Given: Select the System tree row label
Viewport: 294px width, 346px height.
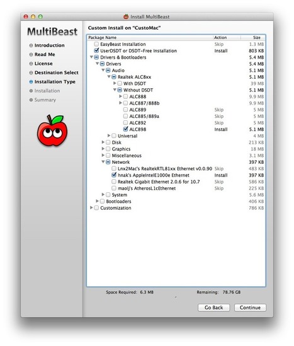Looking at the screenshot, I should click(x=119, y=195).
